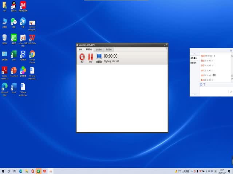This screenshot has width=233, height=174.
Task: Click the green WeChat desktop icon
Action: tap(14, 22)
